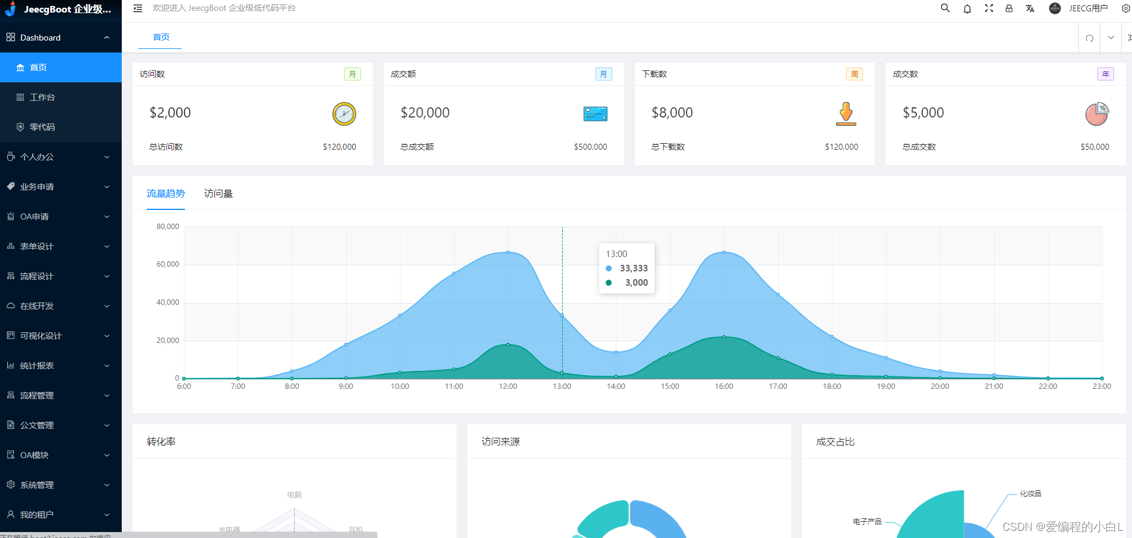Click the 公文管理 document icon
1132x538 pixels.
11,425
